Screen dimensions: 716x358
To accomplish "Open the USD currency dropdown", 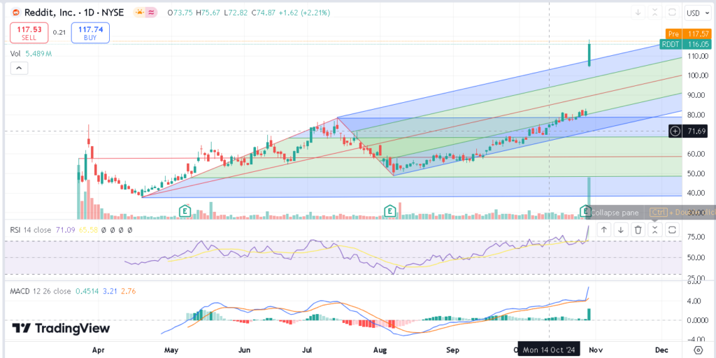I will [699, 13].
